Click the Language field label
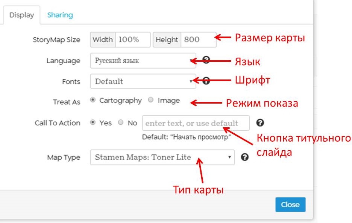 pyautogui.click(x=63, y=61)
